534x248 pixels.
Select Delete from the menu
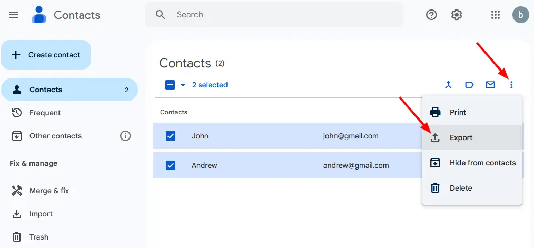tap(460, 188)
